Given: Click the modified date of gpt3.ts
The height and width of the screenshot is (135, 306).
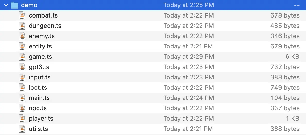Looking at the screenshot, I should point(189,67).
